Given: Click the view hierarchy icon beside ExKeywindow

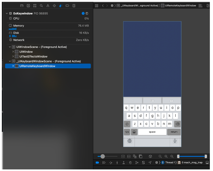Looking at the screenshot, I should (87, 13).
